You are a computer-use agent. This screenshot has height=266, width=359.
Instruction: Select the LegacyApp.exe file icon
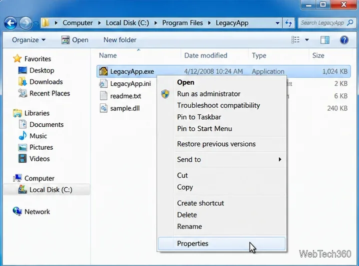coord(103,71)
